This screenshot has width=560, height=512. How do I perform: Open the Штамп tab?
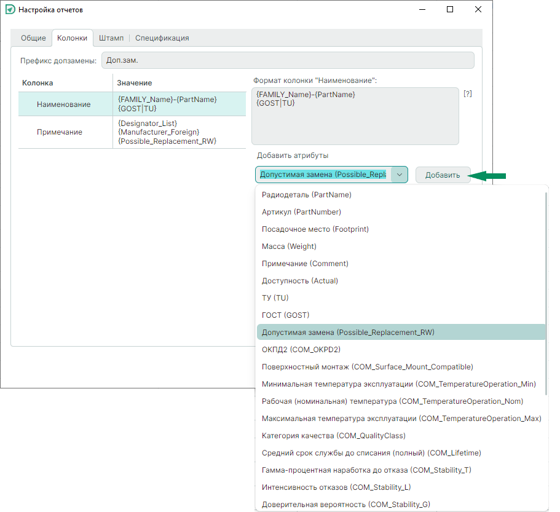point(111,38)
